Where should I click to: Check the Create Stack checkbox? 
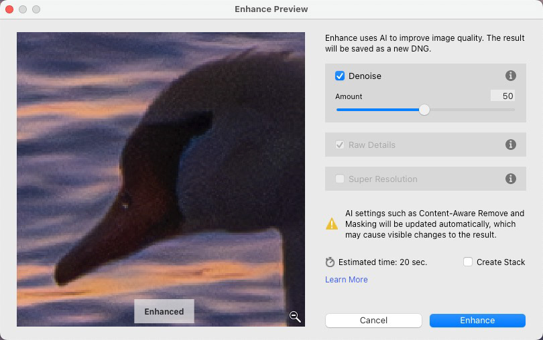coord(468,262)
